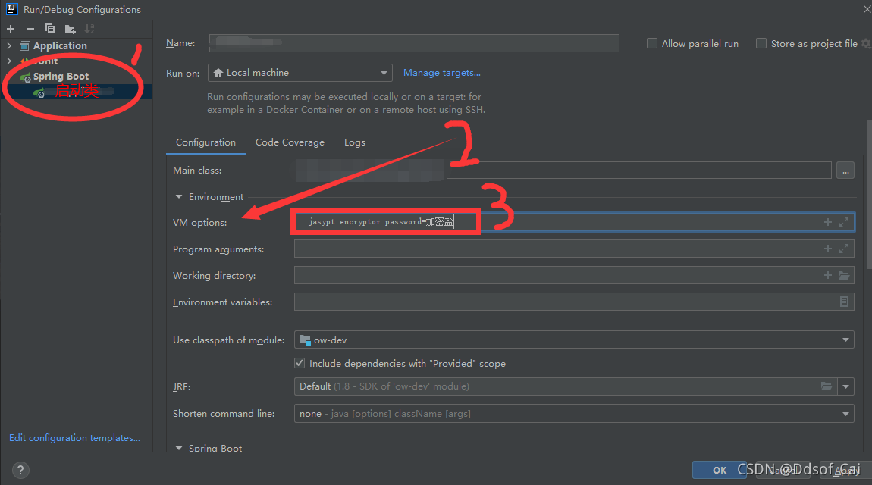Open Edit configuration templates link
The height and width of the screenshot is (485, 872).
74,438
